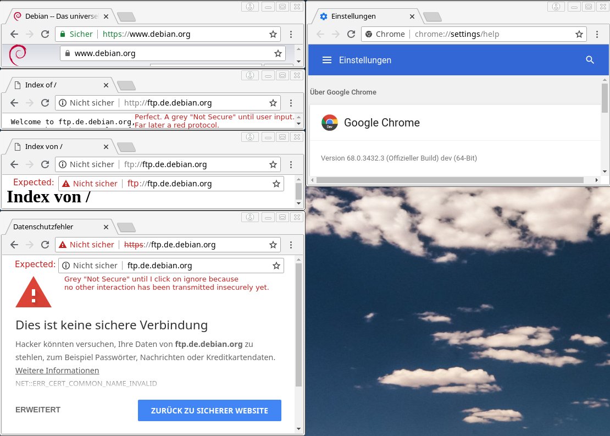
Task: Open profile icon in the Datenschutzfehler window
Action: click(250, 217)
